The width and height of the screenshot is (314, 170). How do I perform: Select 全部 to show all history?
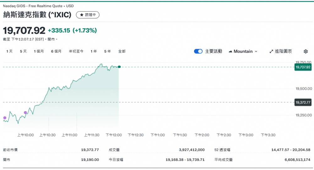coord(122,51)
